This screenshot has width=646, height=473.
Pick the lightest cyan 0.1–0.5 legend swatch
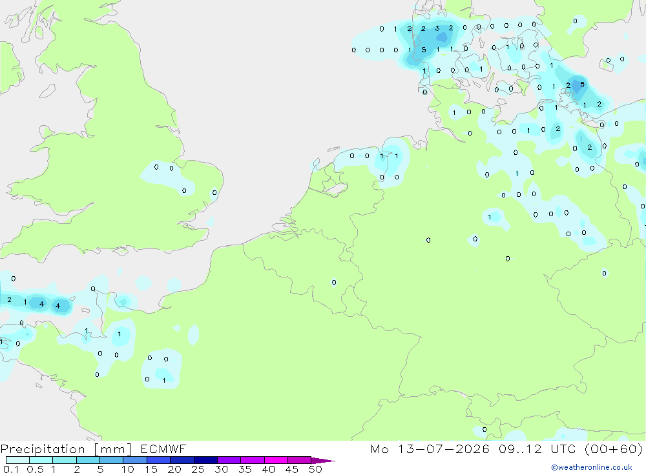click(17, 460)
